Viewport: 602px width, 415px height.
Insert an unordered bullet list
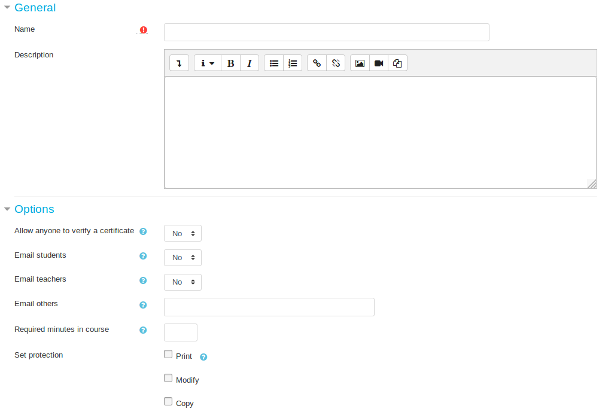273,63
